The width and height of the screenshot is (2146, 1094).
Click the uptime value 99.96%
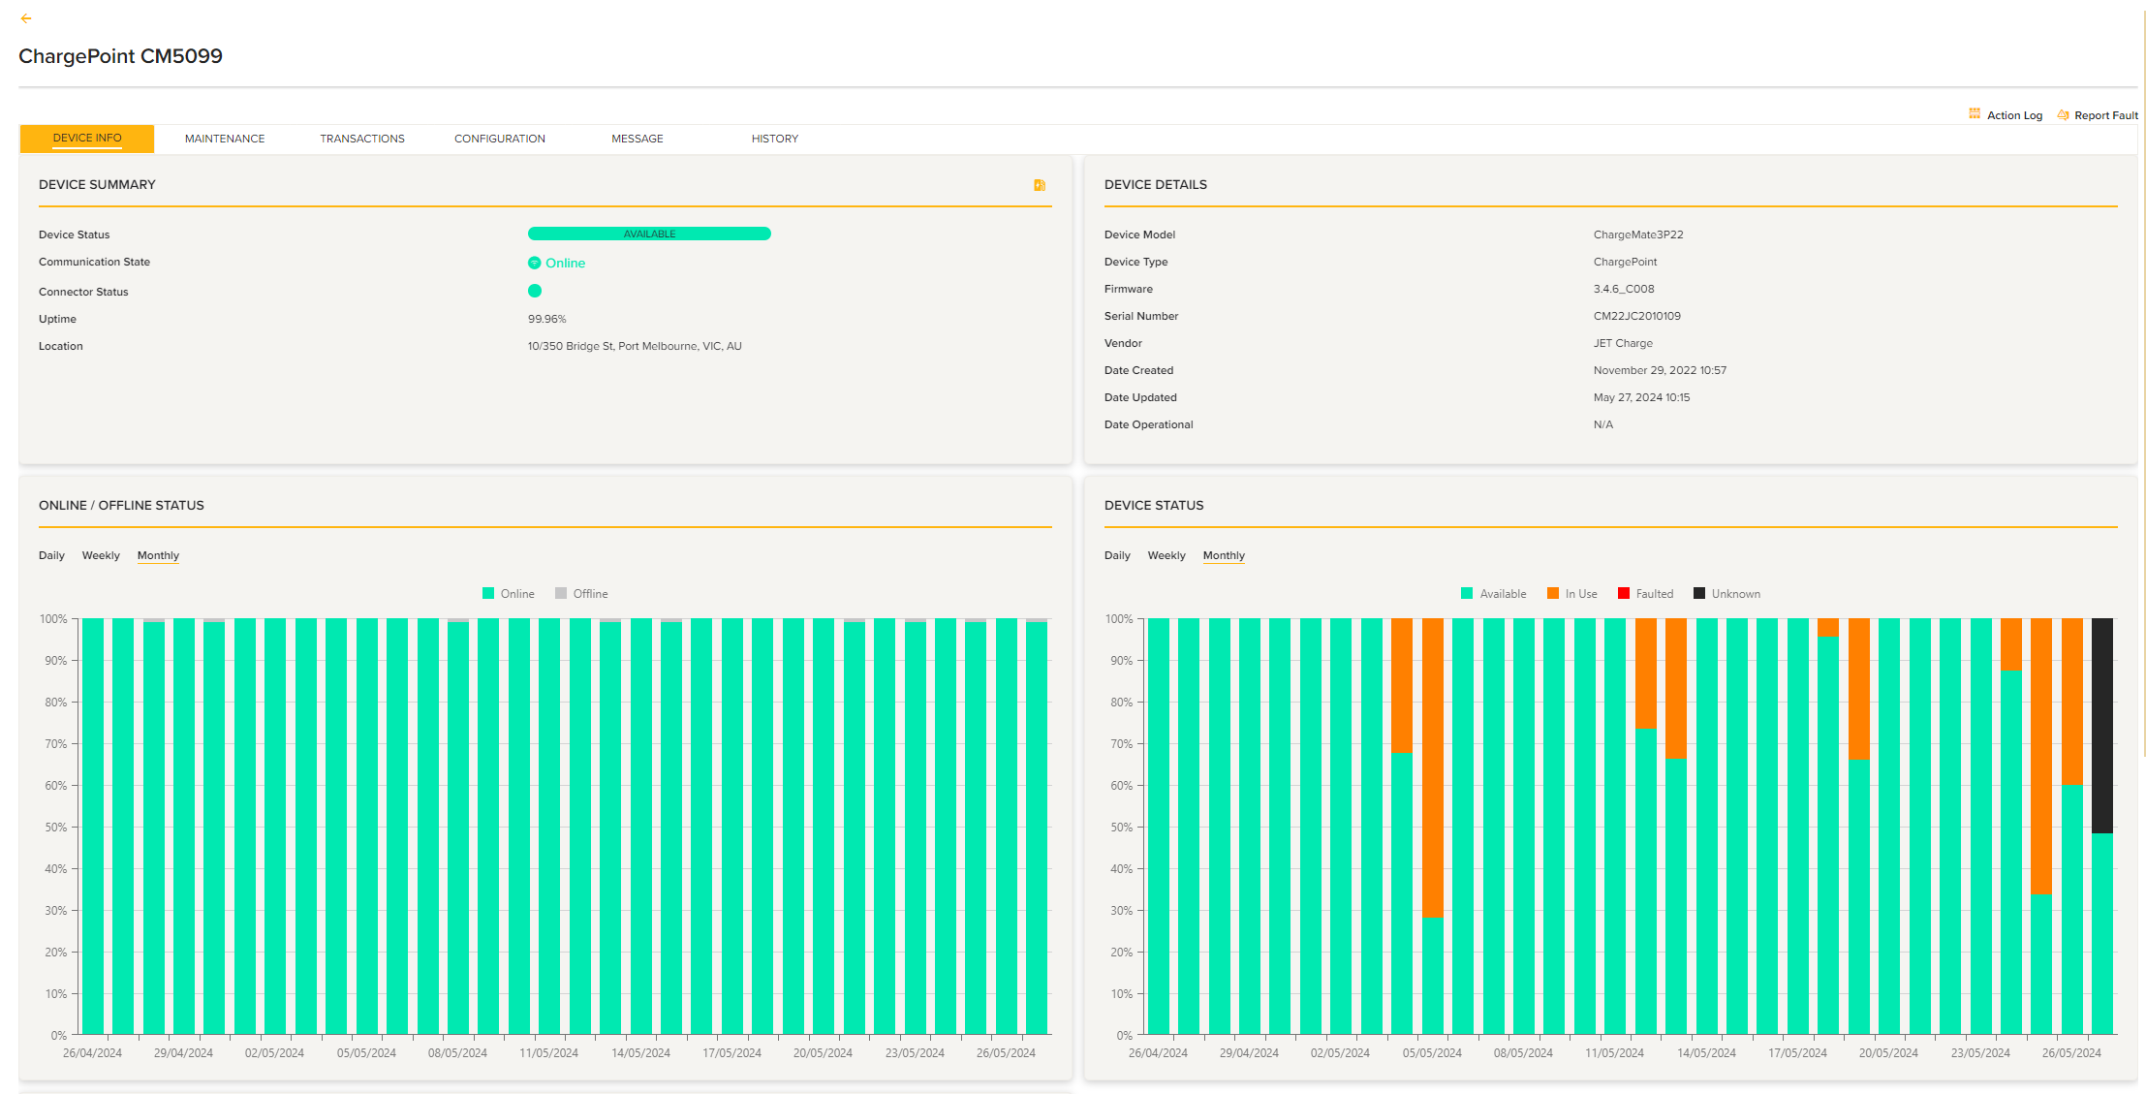tap(546, 319)
